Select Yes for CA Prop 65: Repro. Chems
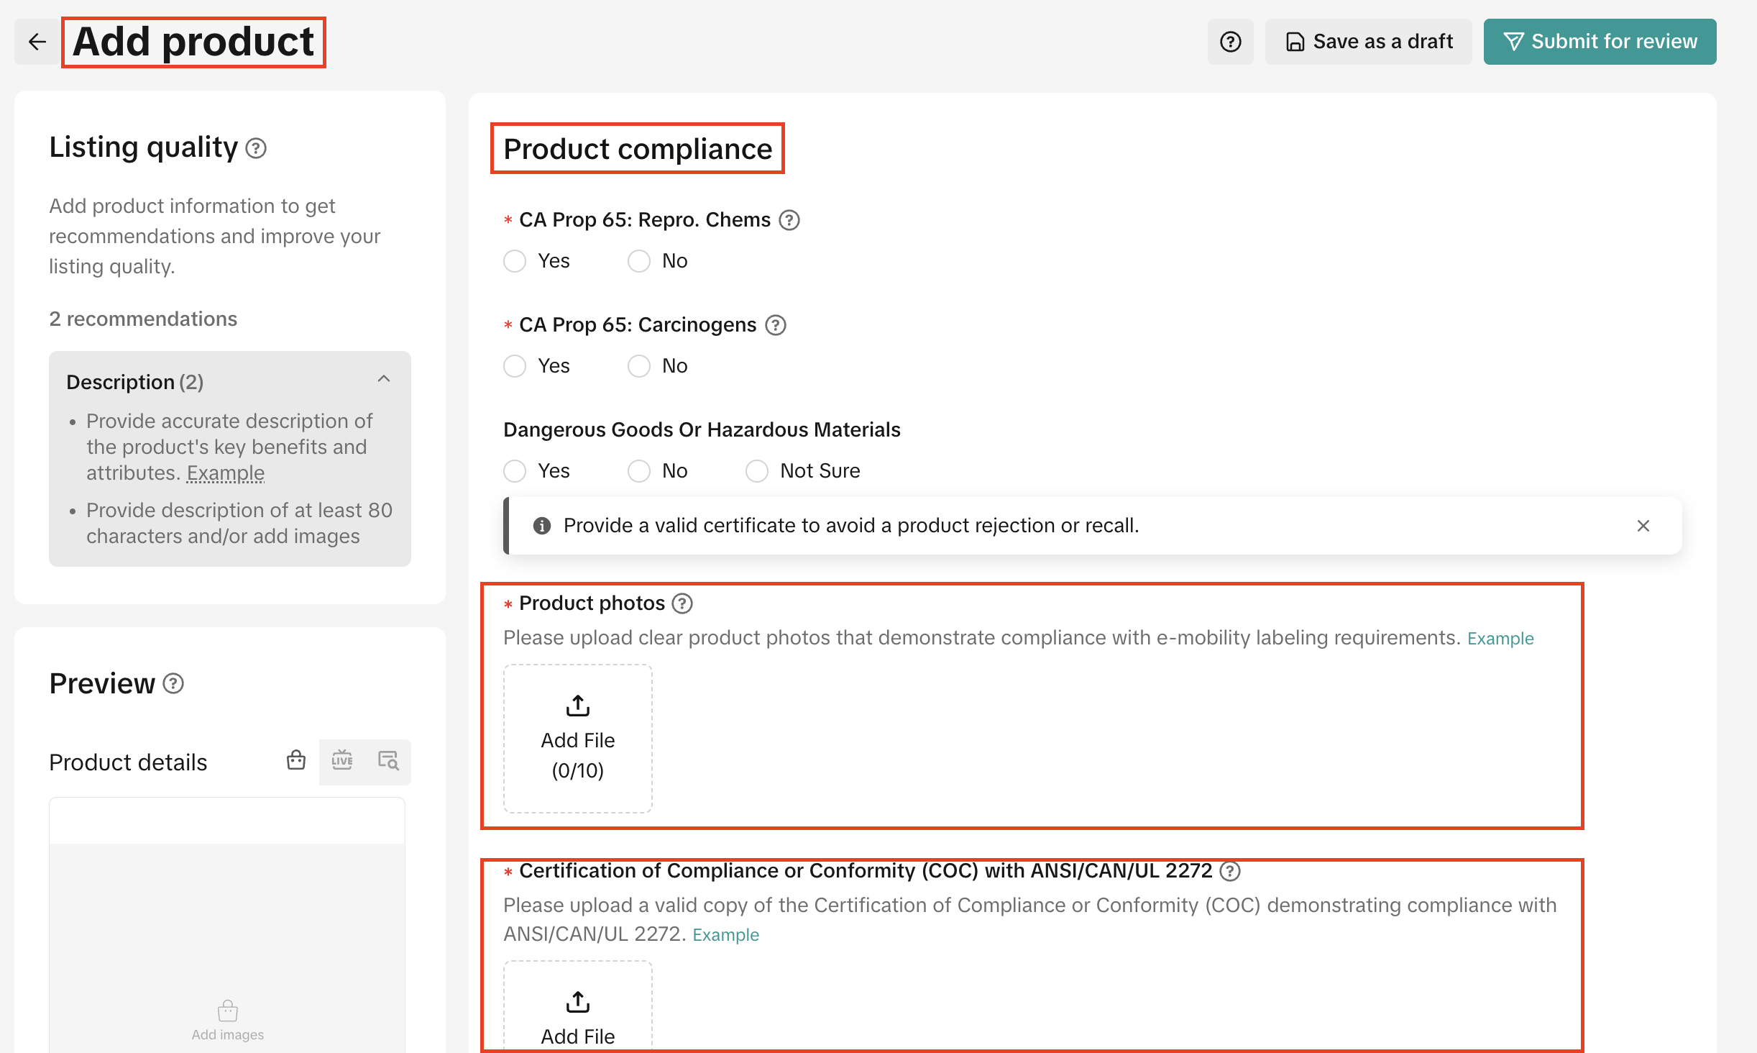Viewport: 1757px width, 1053px height. pos(515,261)
